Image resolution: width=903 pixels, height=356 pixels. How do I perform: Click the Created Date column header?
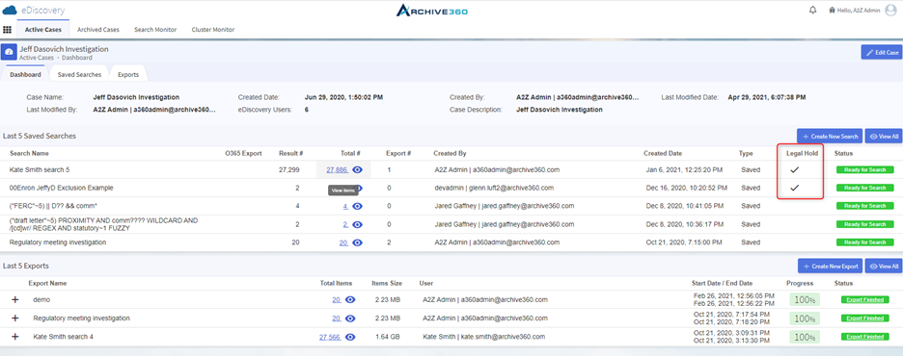pyautogui.click(x=663, y=154)
